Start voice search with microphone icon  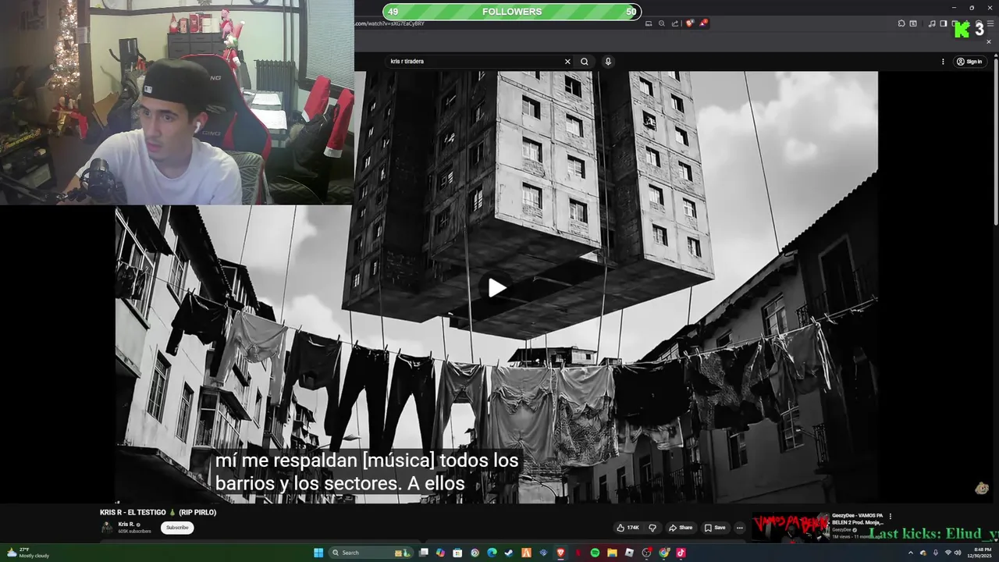pyautogui.click(x=608, y=62)
